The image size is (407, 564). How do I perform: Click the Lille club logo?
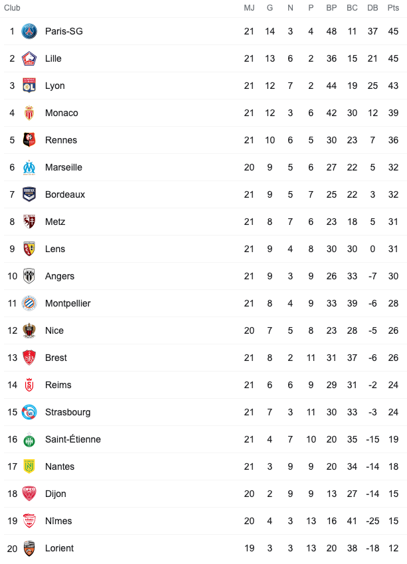(x=29, y=58)
